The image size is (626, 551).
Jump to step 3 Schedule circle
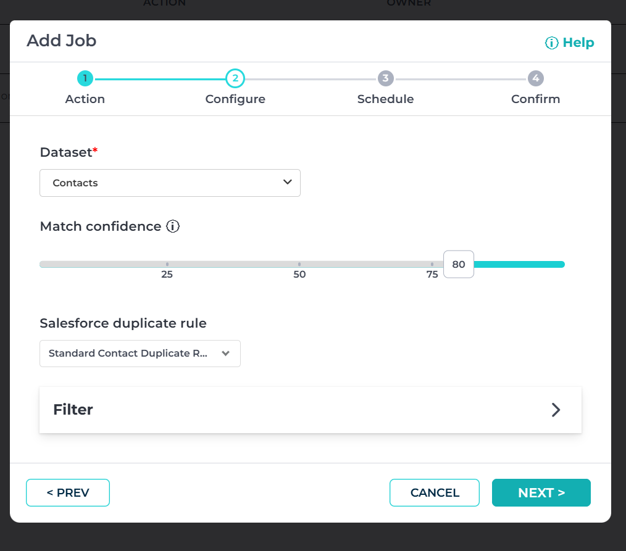point(385,78)
